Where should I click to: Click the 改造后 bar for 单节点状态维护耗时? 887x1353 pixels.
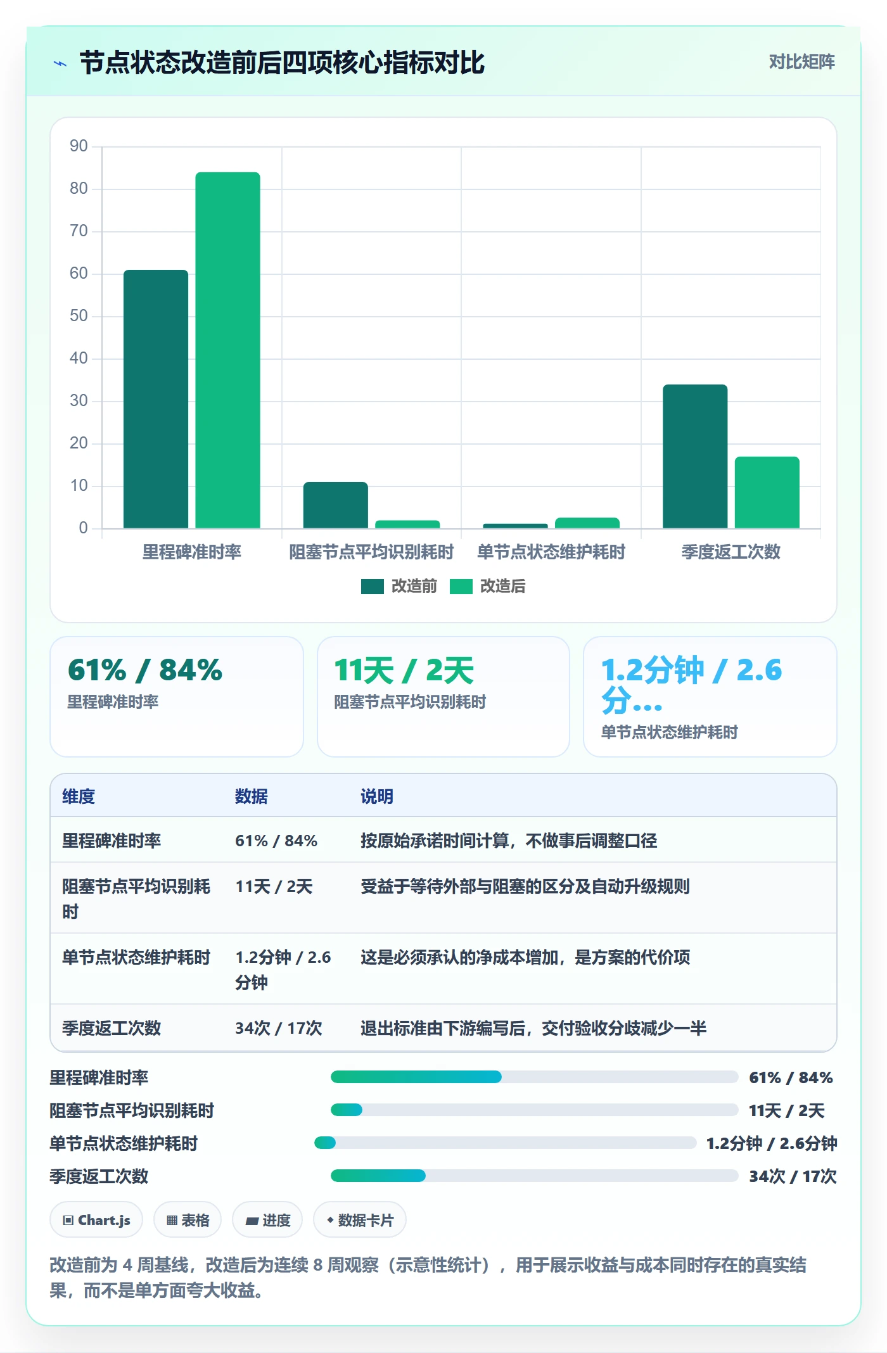(587, 523)
